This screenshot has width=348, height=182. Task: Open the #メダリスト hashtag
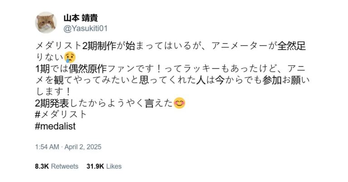[61, 114]
